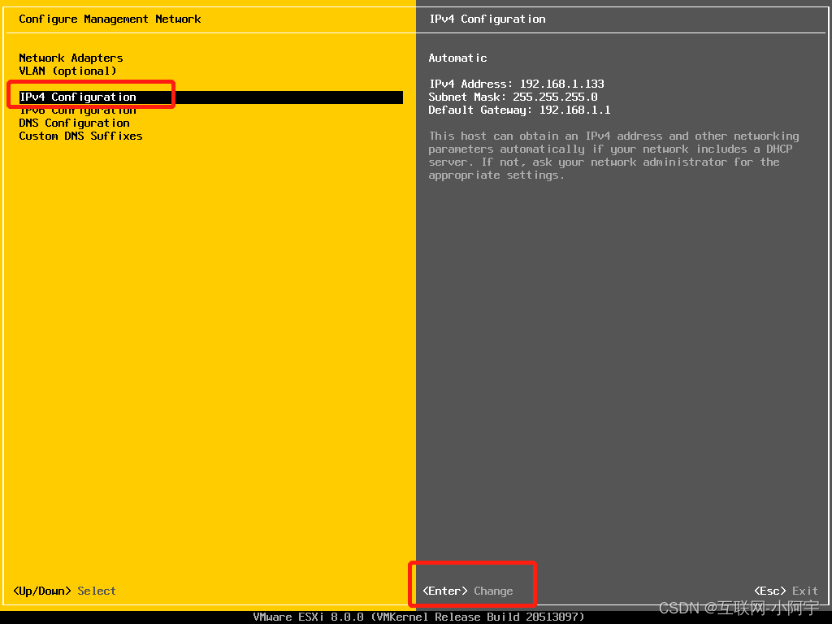The width and height of the screenshot is (832, 624).
Task: Open DNS Configuration menu entry
Action: coord(74,123)
